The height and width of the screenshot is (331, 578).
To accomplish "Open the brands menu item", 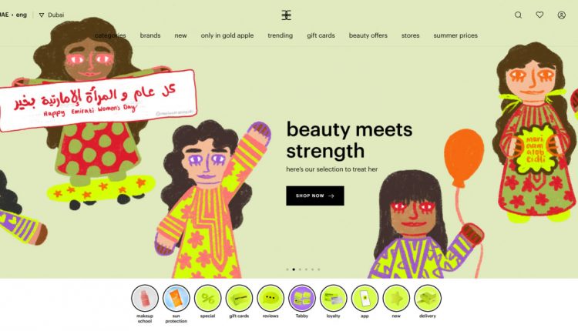I will 150,35.
